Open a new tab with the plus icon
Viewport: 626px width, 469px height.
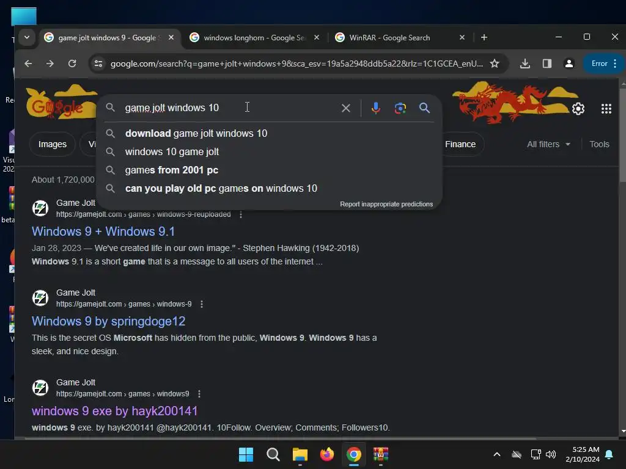484,37
